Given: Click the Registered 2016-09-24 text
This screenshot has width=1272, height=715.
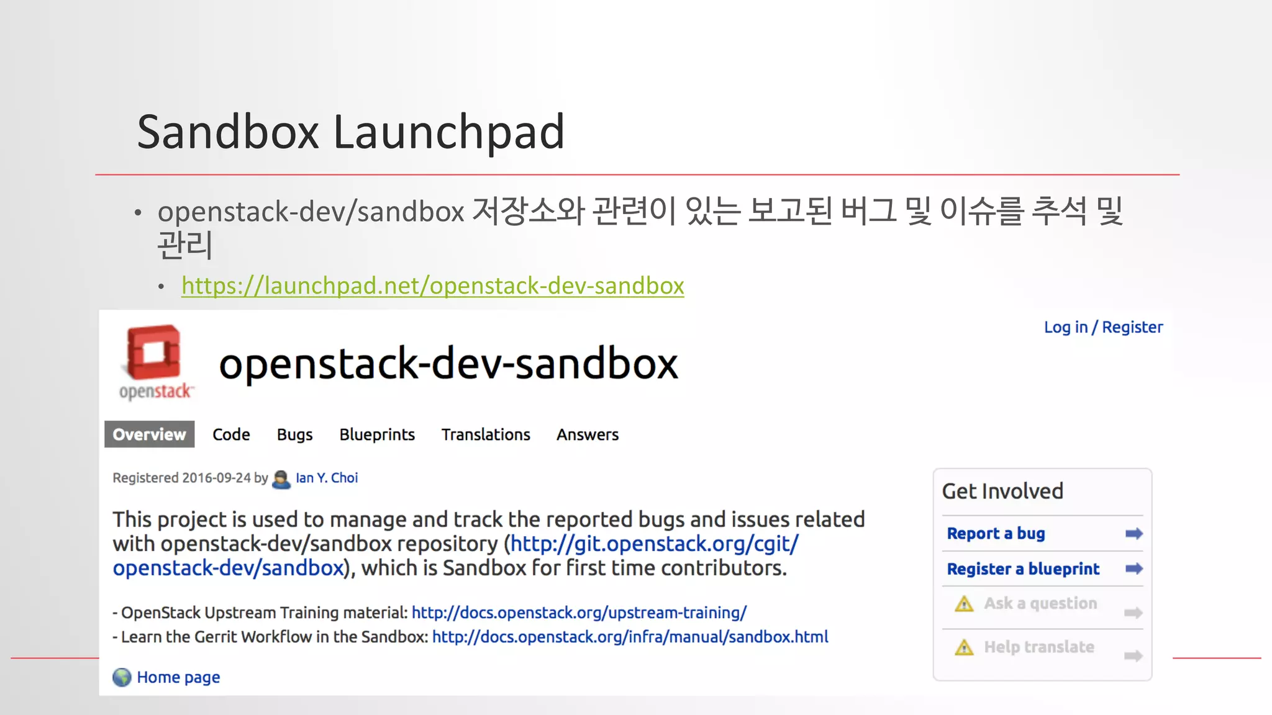Looking at the screenshot, I should tap(190, 478).
